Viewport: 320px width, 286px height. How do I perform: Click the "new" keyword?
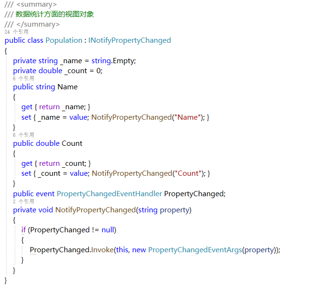(x=139, y=250)
